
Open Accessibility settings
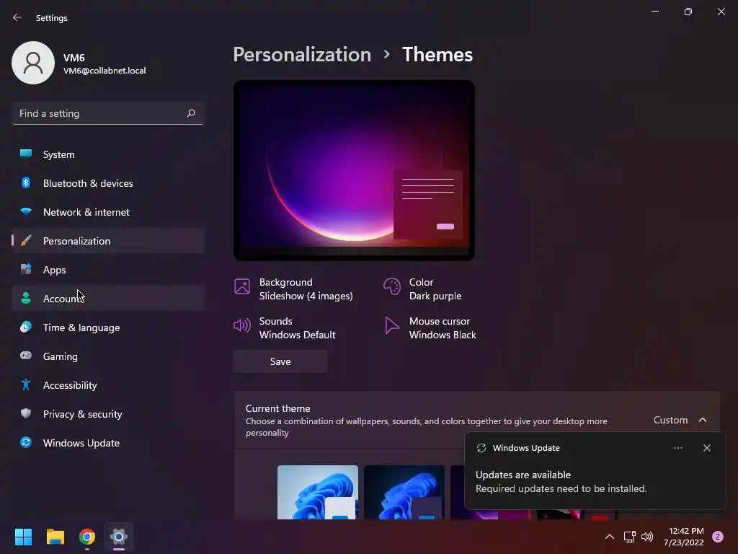pyautogui.click(x=108, y=385)
